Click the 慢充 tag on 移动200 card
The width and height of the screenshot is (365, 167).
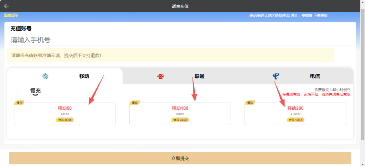pyautogui.click(x=250, y=103)
